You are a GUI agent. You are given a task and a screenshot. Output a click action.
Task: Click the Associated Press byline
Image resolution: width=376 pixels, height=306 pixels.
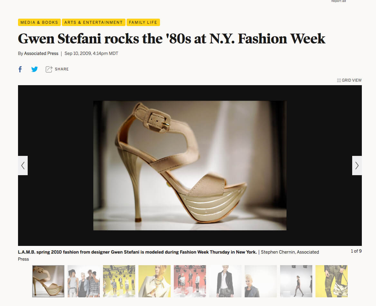pyautogui.click(x=41, y=54)
